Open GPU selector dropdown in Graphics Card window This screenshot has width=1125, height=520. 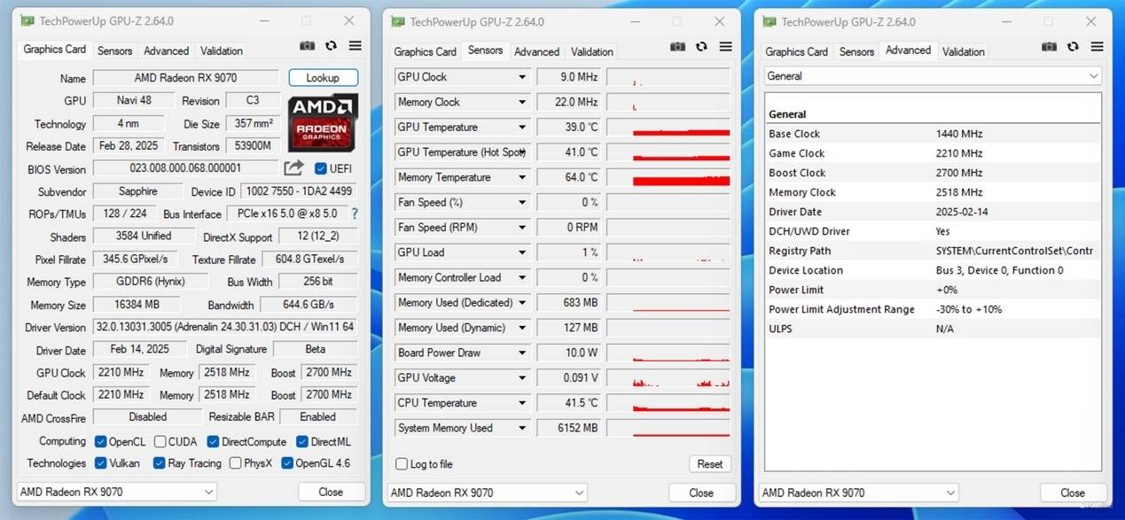click(116, 492)
